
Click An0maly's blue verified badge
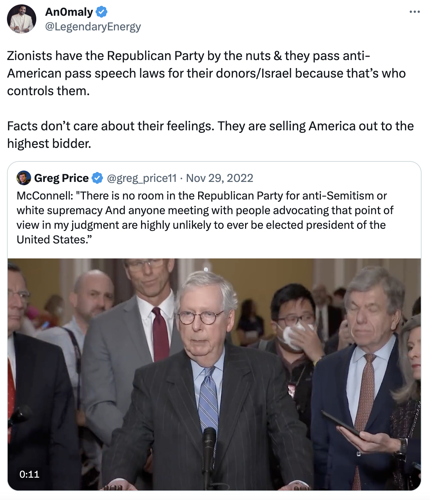click(101, 12)
